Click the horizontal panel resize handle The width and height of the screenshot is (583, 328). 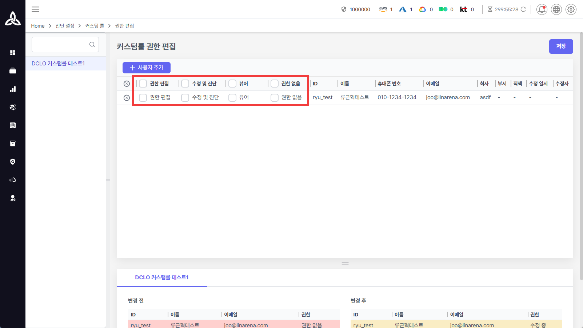point(345,264)
